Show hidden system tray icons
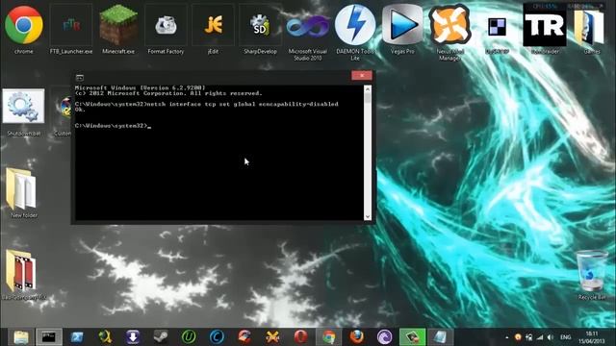 (507, 337)
